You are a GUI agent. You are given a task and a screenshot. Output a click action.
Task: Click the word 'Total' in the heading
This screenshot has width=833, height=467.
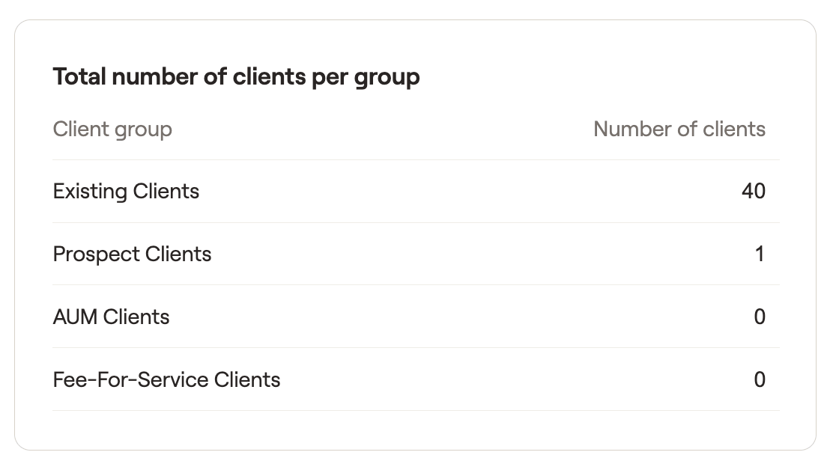[79, 77]
